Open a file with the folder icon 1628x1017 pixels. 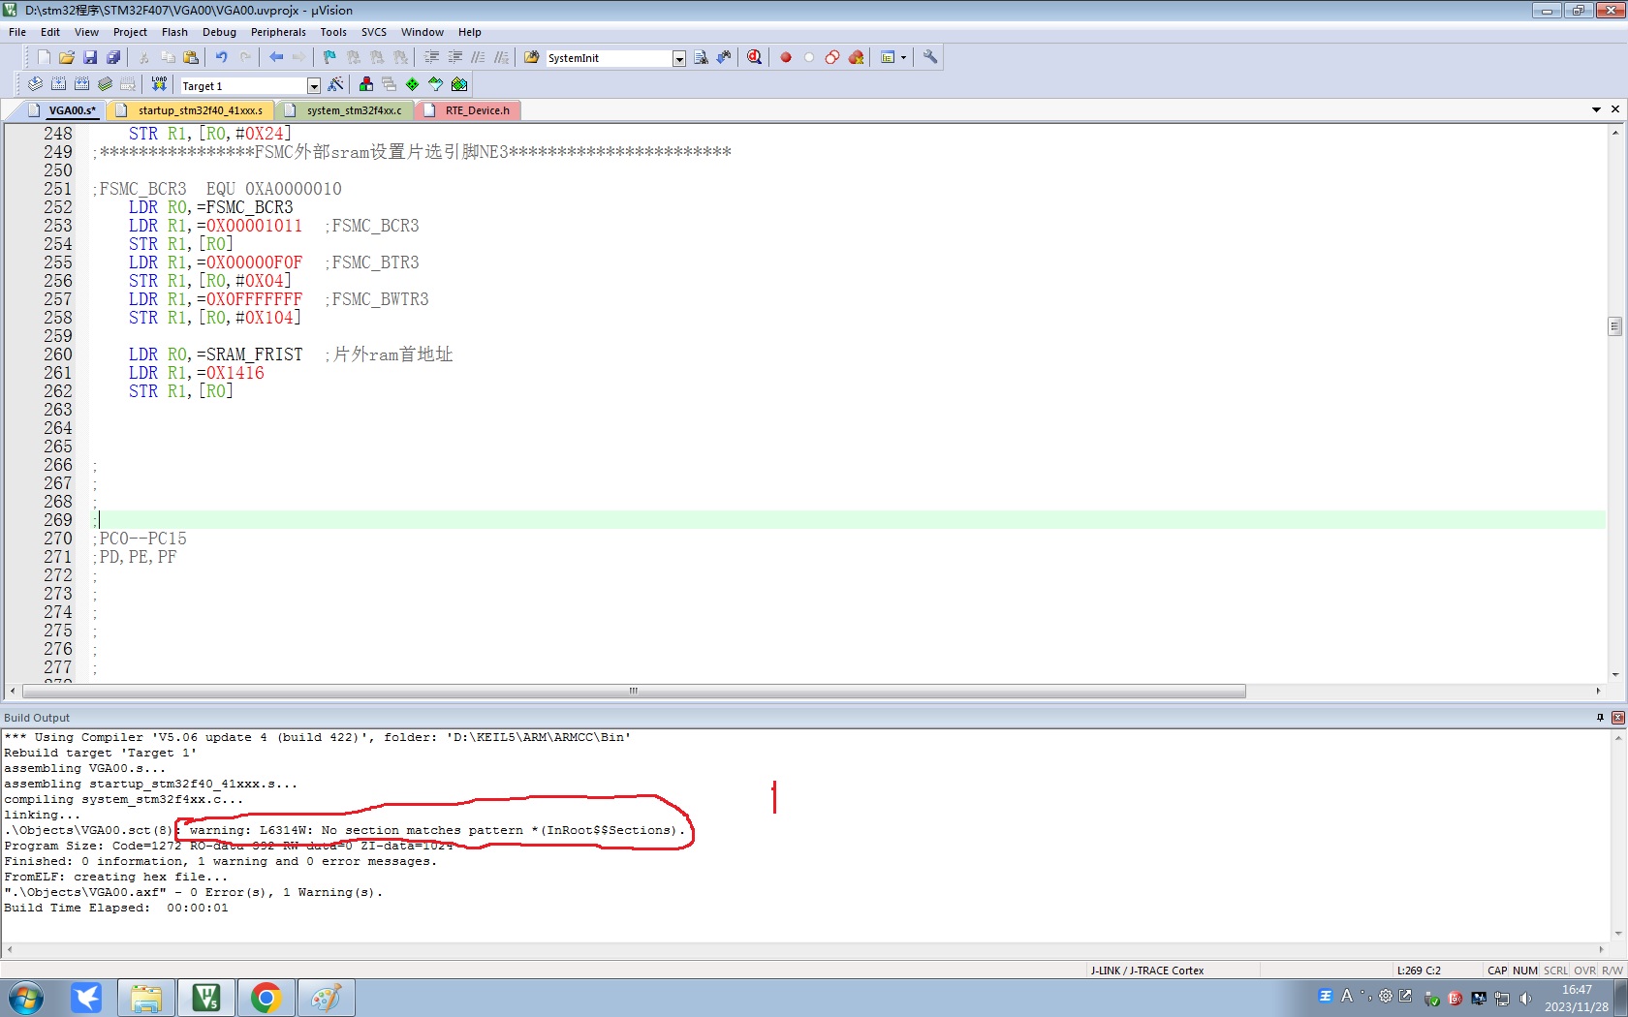click(67, 57)
